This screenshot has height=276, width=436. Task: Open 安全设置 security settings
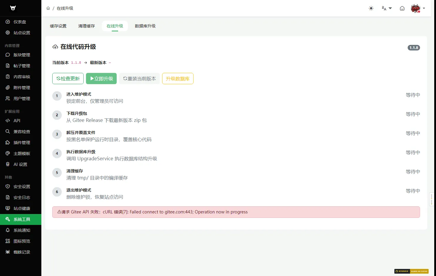[x=21, y=187]
